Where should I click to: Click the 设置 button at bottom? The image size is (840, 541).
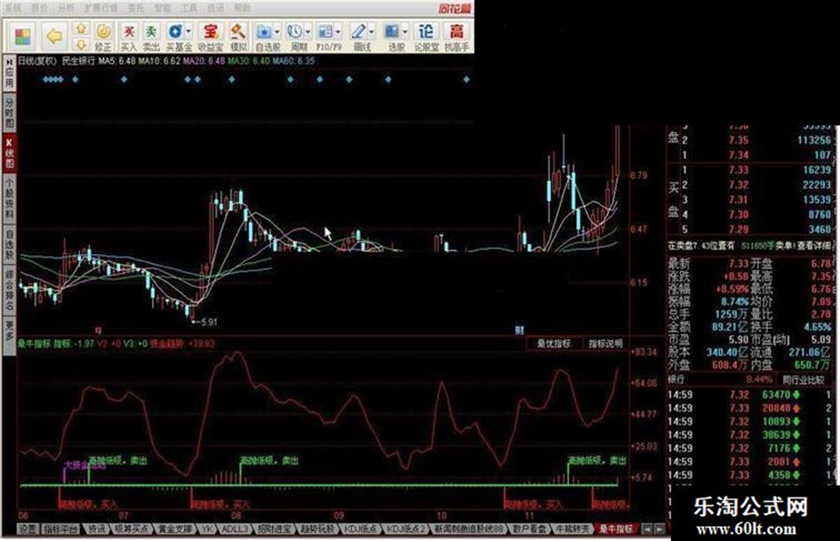tap(28, 529)
